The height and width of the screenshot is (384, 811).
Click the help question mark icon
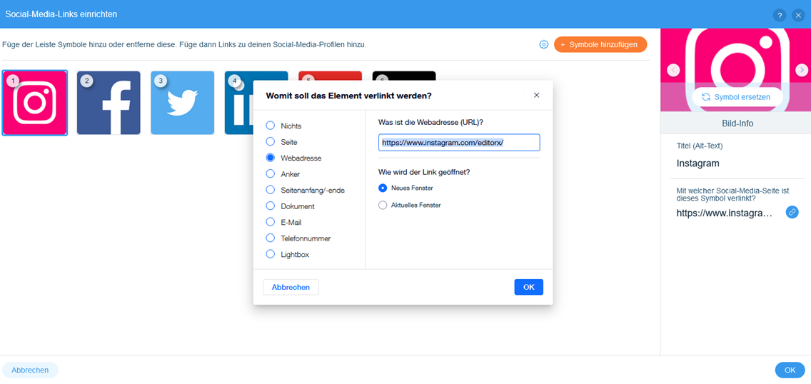click(780, 15)
